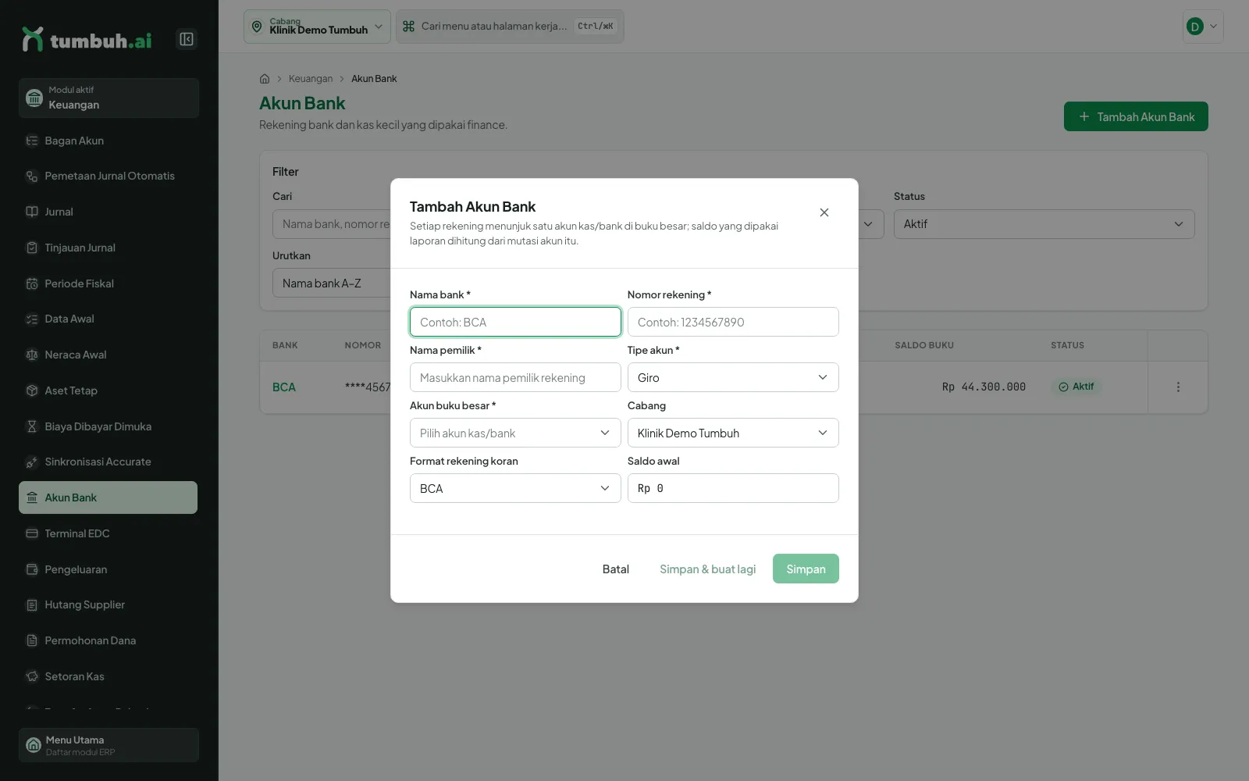The width and height of the screenshot is (1249, 781).
Task: Click Simpan & buat lagi
Action: click(x=707, y=569)
